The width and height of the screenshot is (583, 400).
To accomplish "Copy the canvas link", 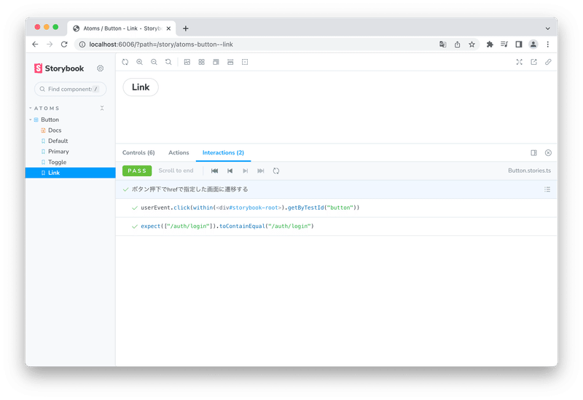I will coord(548,62).
